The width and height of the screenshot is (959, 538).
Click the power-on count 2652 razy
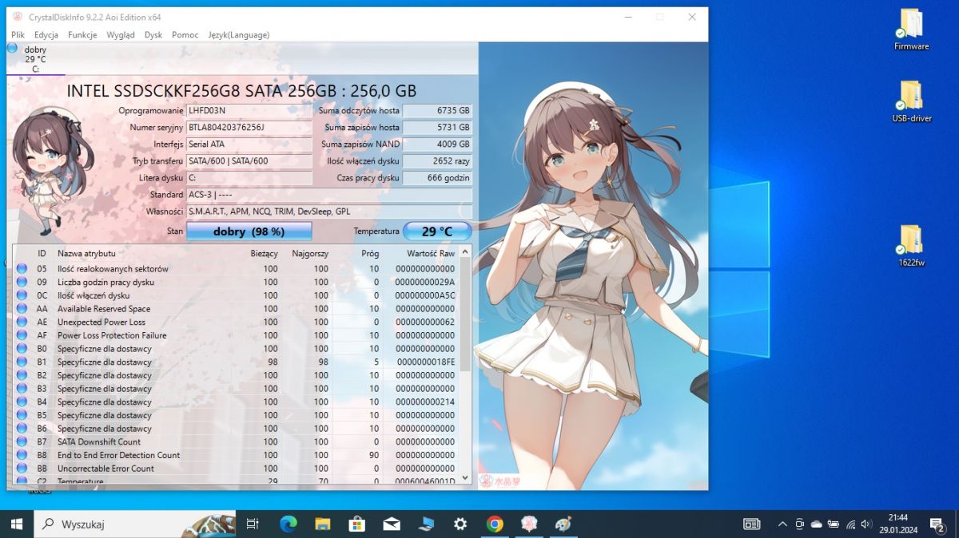pos(437,161)
